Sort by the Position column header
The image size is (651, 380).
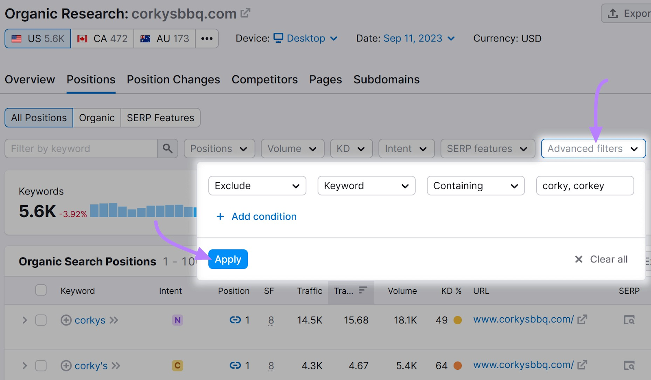[234, 291]
